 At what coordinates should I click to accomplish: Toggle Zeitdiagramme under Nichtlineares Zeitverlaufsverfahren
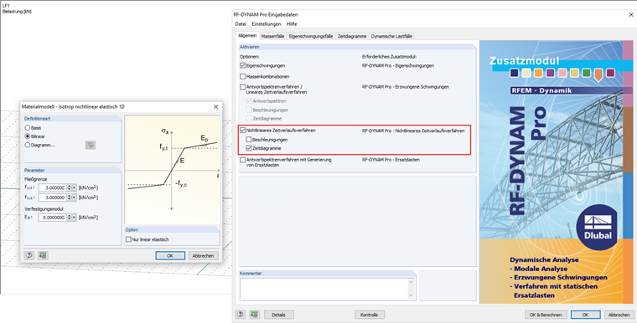tap(249, 148)
